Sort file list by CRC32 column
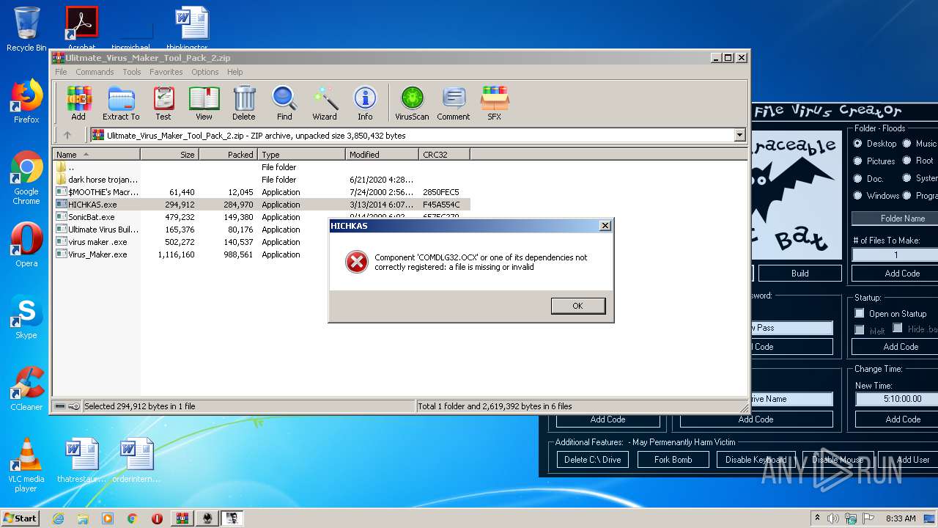The height and width of the screenshot is (528, 938). (x=444, y=154)
